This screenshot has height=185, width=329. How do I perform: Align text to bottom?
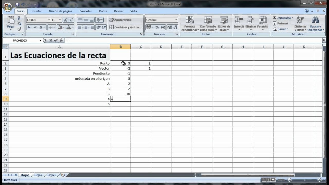coord(92,20)
